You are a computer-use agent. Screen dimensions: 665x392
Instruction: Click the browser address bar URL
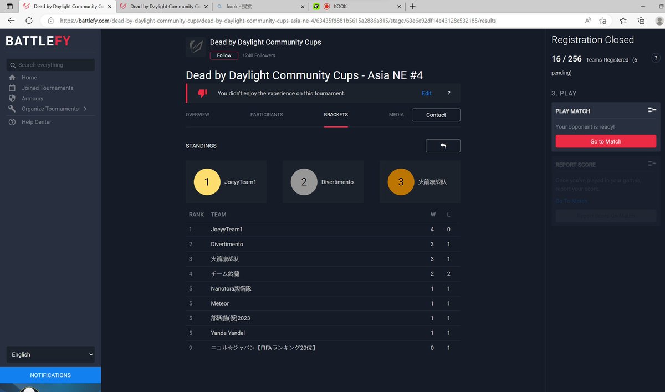point(278,21)
